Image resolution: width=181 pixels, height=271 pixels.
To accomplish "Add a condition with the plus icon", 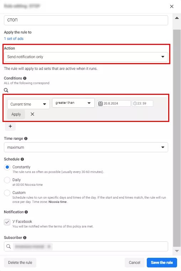I will pyautogui.click(x=10, y=126).
